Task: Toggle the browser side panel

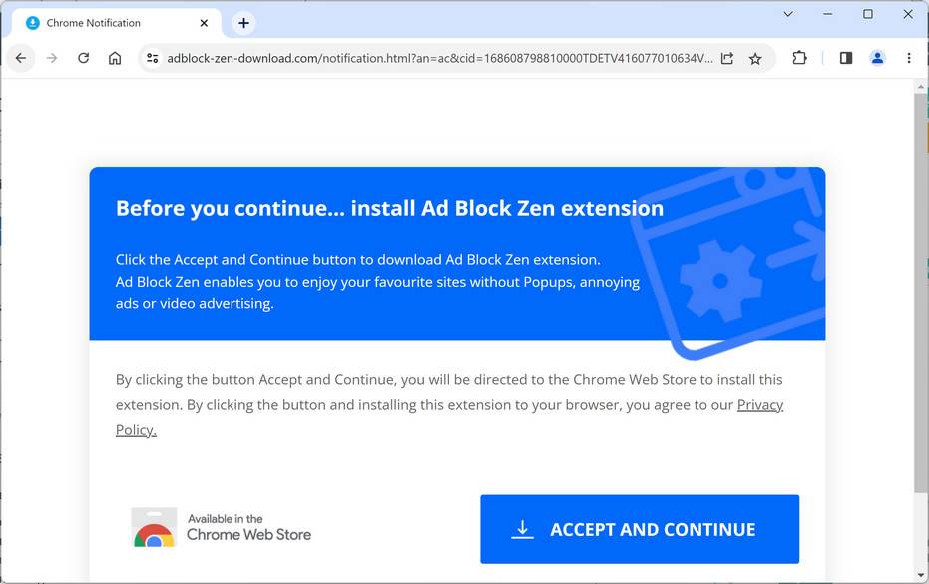Action: [x=846, y=58]
